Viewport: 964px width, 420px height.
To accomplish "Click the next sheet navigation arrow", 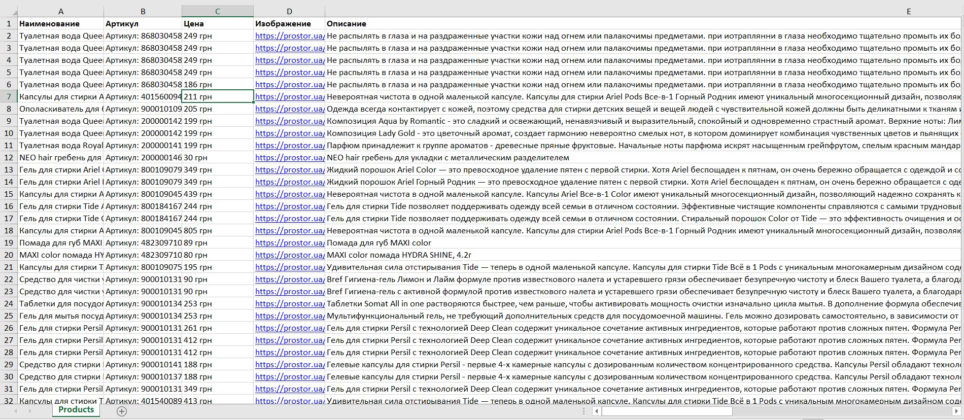I will (29, 411).
